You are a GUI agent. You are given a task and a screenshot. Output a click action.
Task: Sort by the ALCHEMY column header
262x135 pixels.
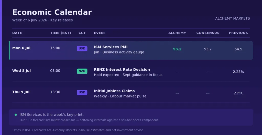[177, 33]
